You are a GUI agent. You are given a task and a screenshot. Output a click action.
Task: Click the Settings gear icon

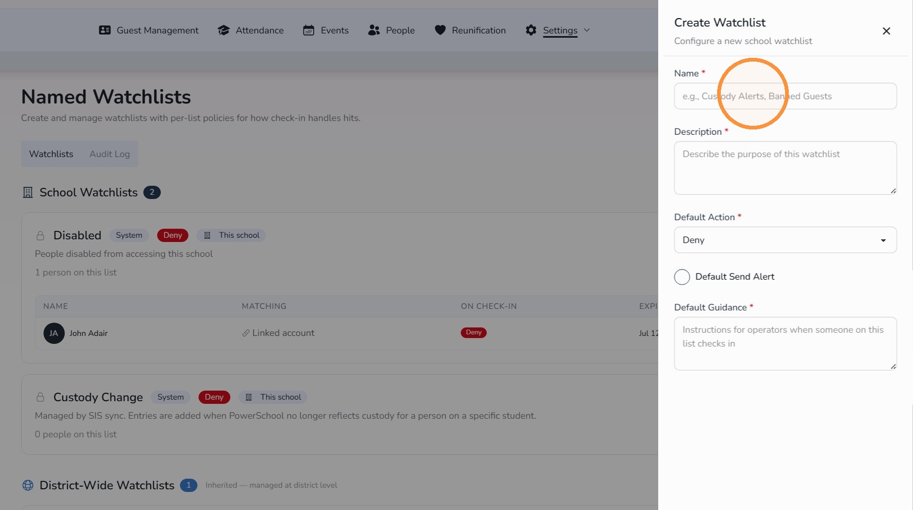[x=531, y=30]
